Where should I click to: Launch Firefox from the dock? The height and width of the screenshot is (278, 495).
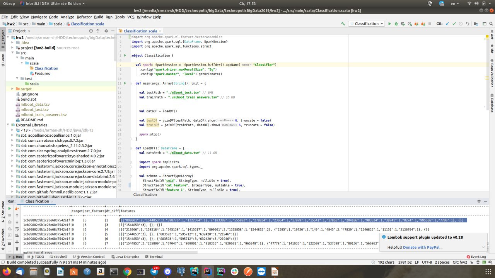tap(7, 272)
